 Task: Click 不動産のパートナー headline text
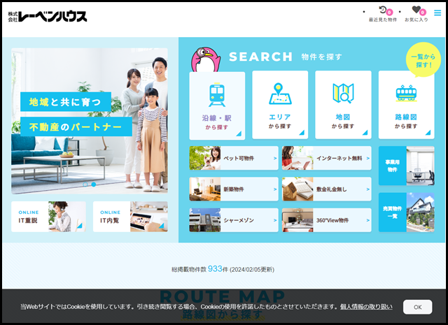(x=76, y=127)
